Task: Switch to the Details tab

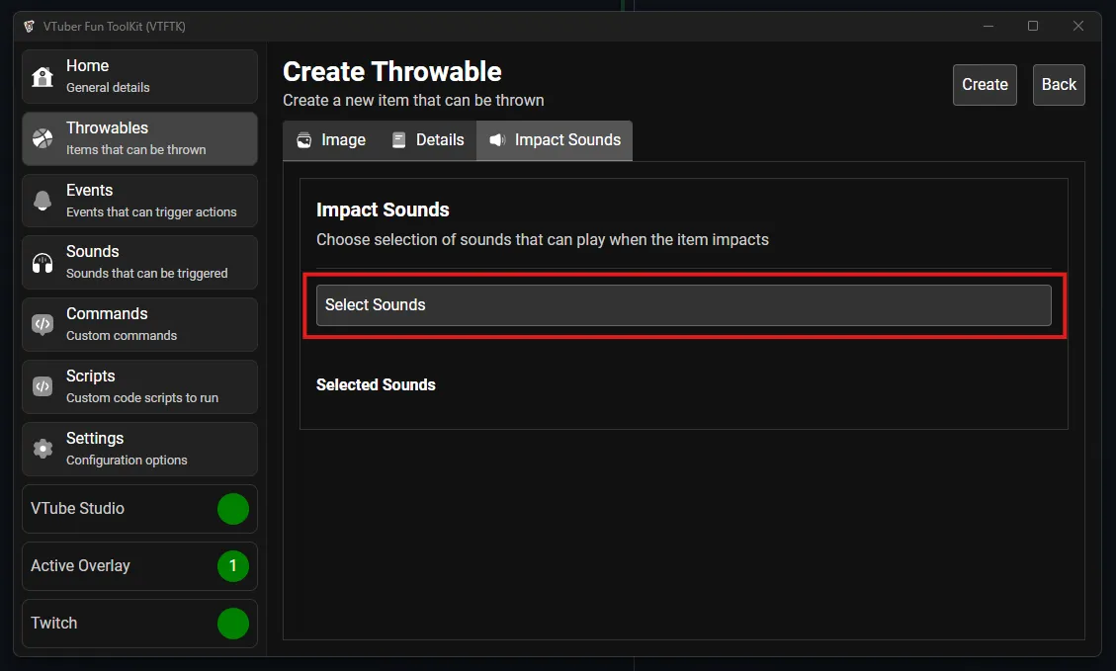Action: [x=427, y=140]
